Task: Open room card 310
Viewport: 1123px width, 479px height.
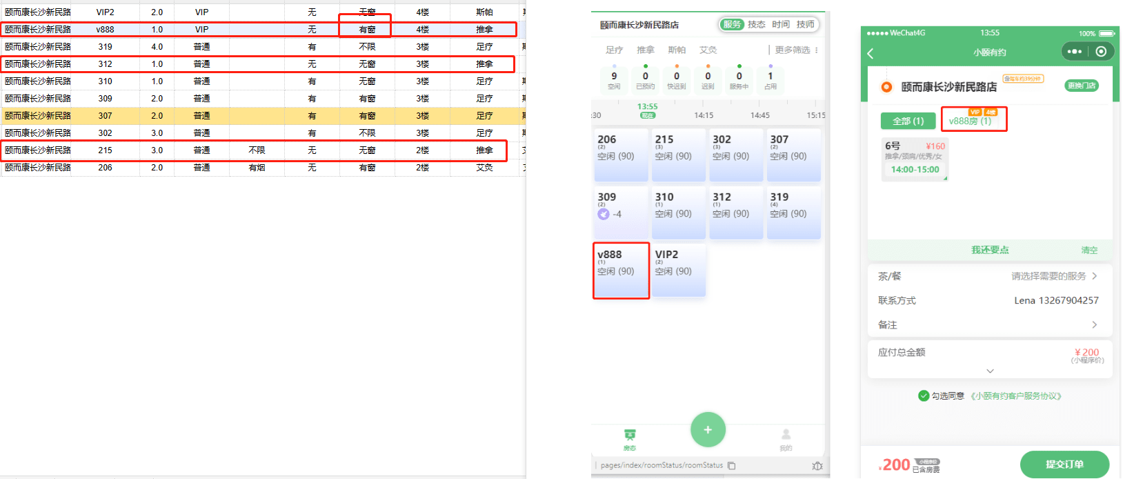Action: 679,213
